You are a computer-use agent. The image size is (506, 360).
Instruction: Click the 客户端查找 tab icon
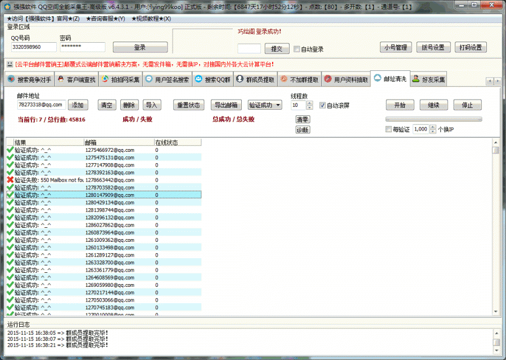(x=61, y=79)
